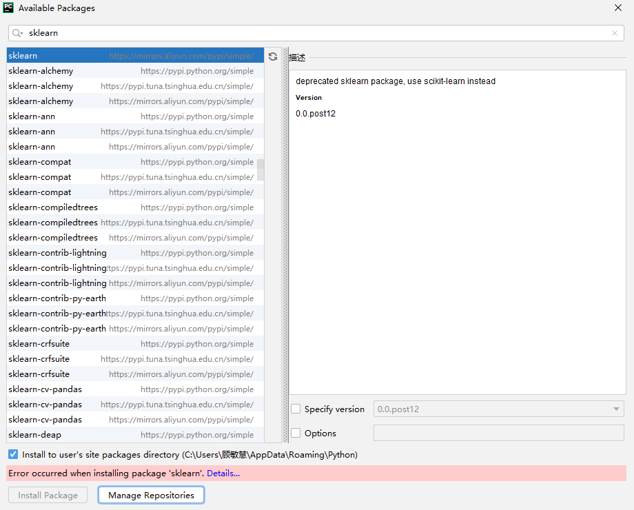Clear the sklearn search query
This screenshot has height=510, width=634.
613,32
